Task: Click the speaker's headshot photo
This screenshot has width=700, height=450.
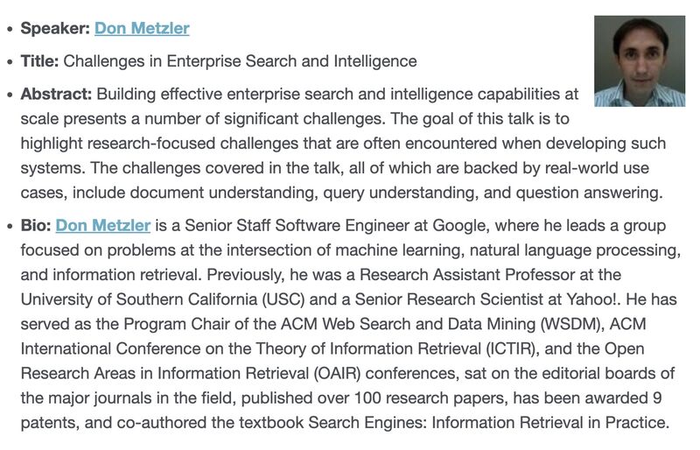Action: 640,61
